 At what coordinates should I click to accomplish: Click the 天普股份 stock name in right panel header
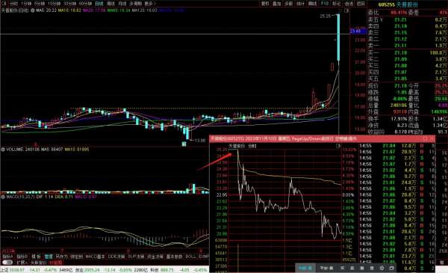pos(407,5)
